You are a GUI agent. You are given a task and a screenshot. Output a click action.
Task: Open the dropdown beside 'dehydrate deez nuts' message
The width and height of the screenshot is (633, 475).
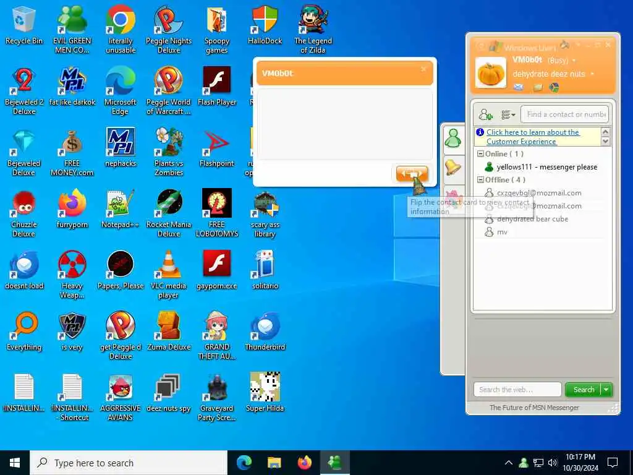[592, 74]
